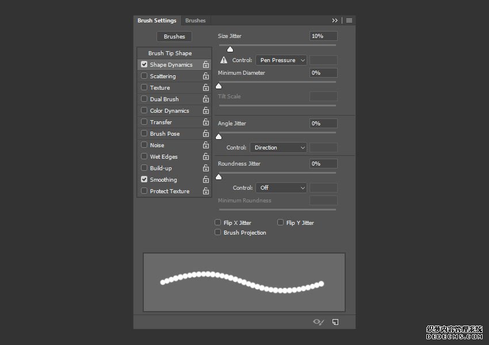Toggle lock icon for Color Dynamics

206,110
